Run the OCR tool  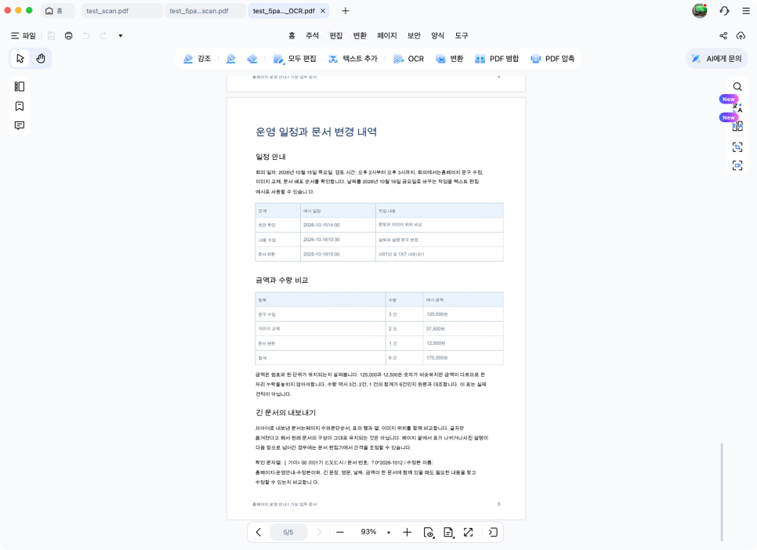pyautogui.click(x=408, y=59)
